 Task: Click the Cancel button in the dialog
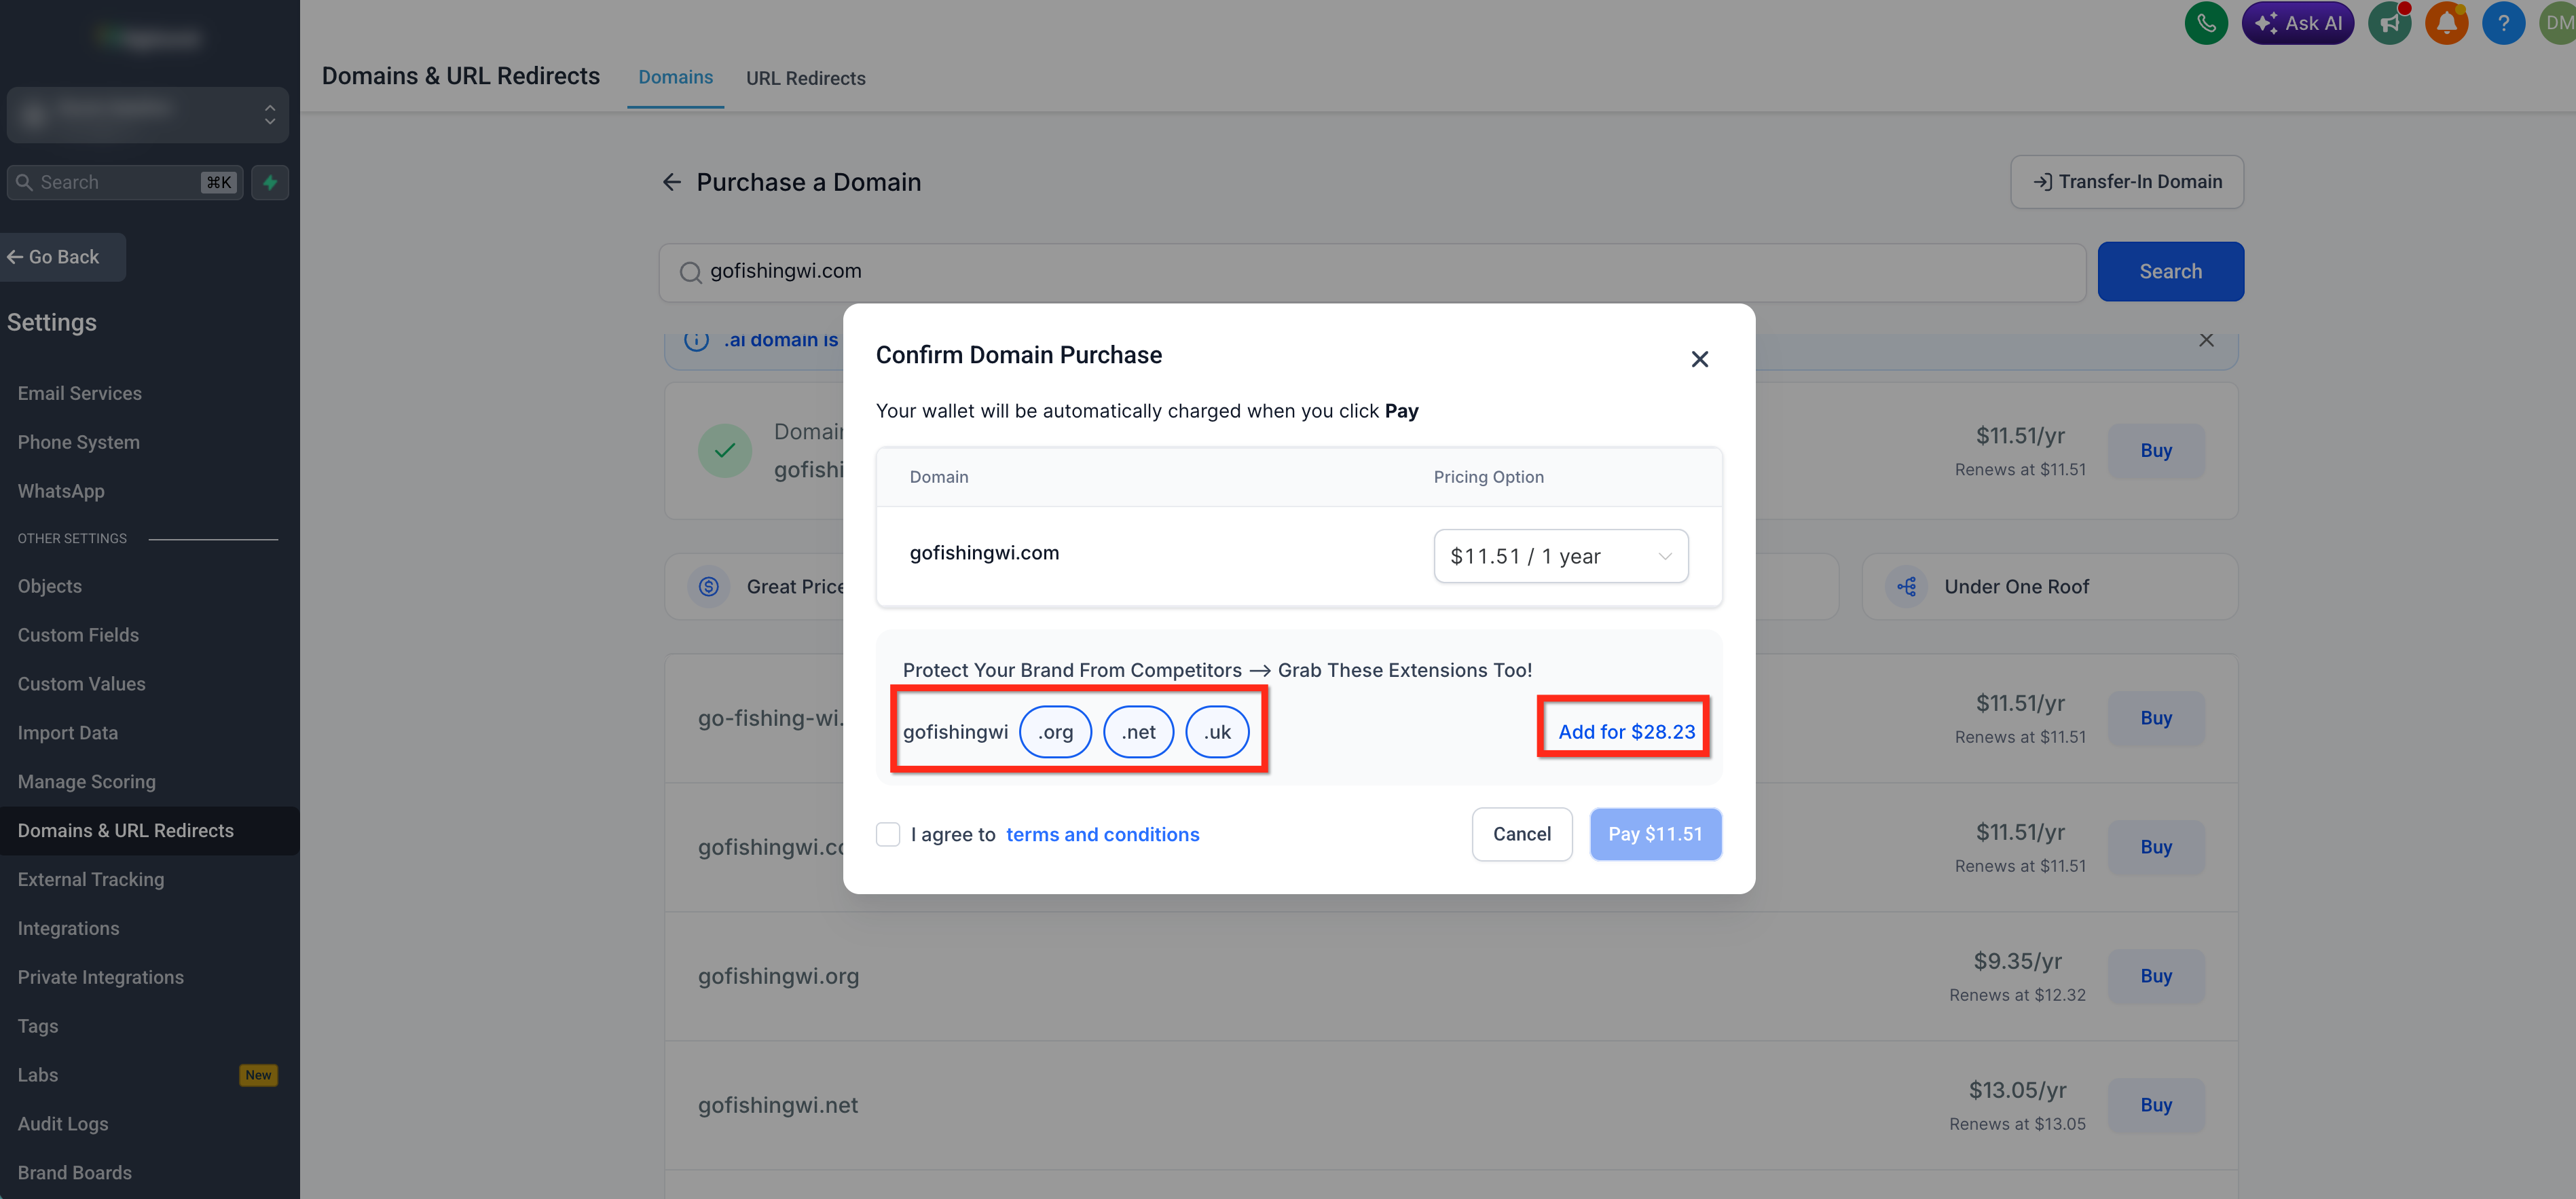point(1521,834)
